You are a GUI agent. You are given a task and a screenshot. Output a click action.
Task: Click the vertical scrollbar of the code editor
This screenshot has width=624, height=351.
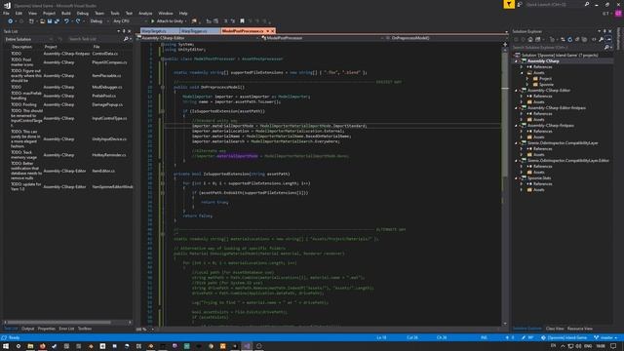click(505, 183)
